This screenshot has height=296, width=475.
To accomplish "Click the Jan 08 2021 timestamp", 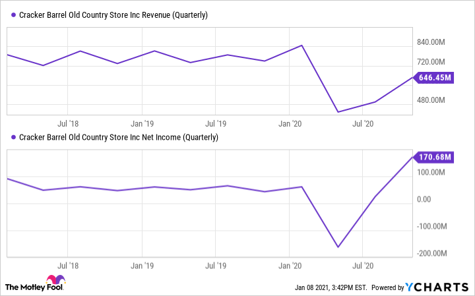I will coord(331,288).
